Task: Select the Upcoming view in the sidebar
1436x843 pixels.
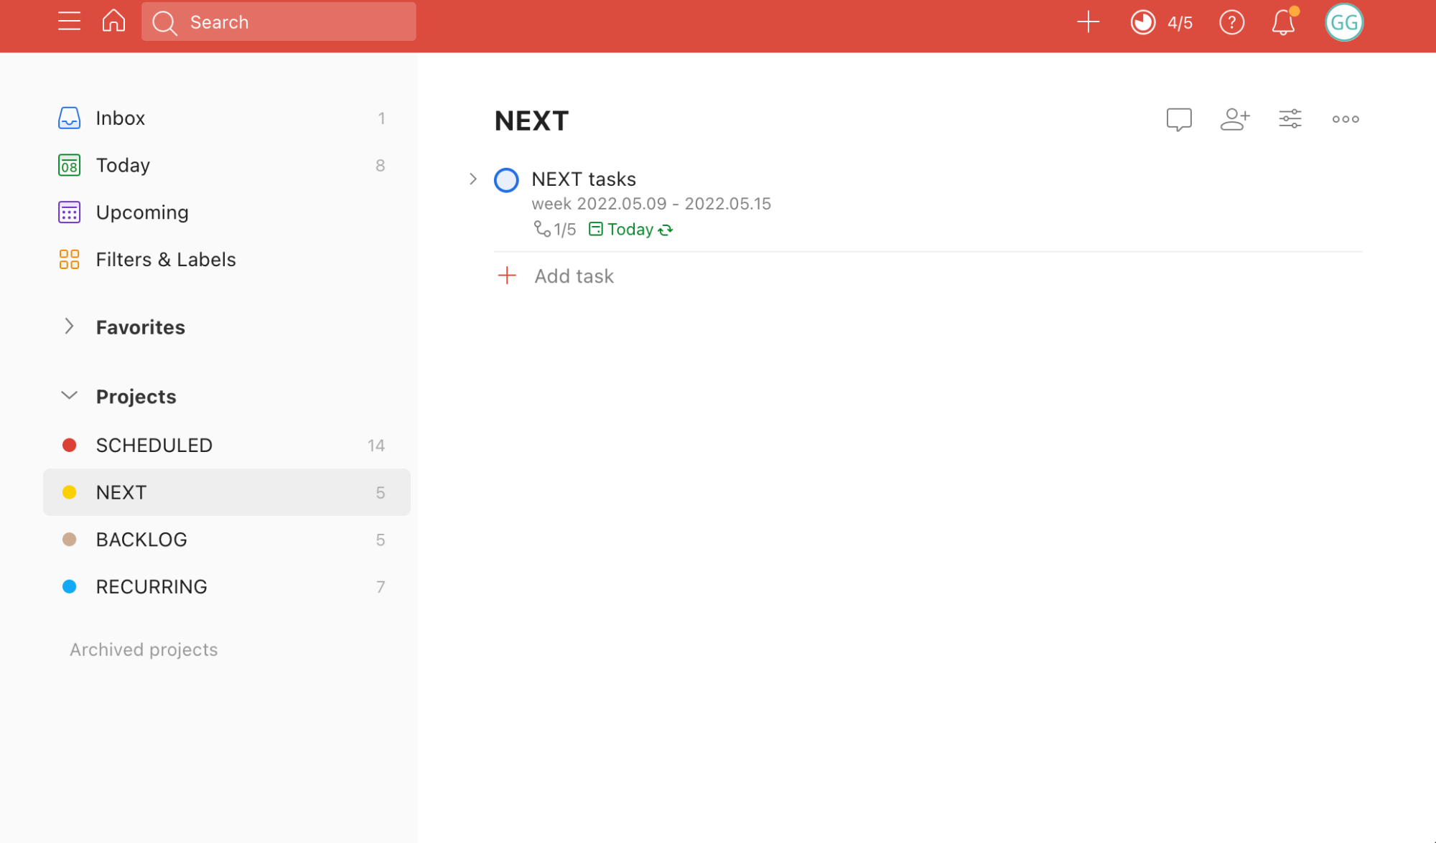Action: 142,212
